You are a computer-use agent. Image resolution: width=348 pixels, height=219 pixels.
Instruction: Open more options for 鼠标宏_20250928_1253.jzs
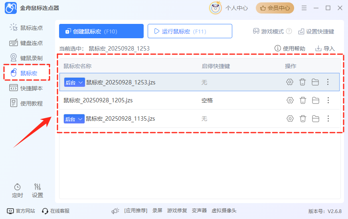click(328, 82)
